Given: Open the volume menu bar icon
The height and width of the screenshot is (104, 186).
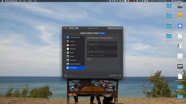Looking at the screenshot, I should (x=152, y=1).
